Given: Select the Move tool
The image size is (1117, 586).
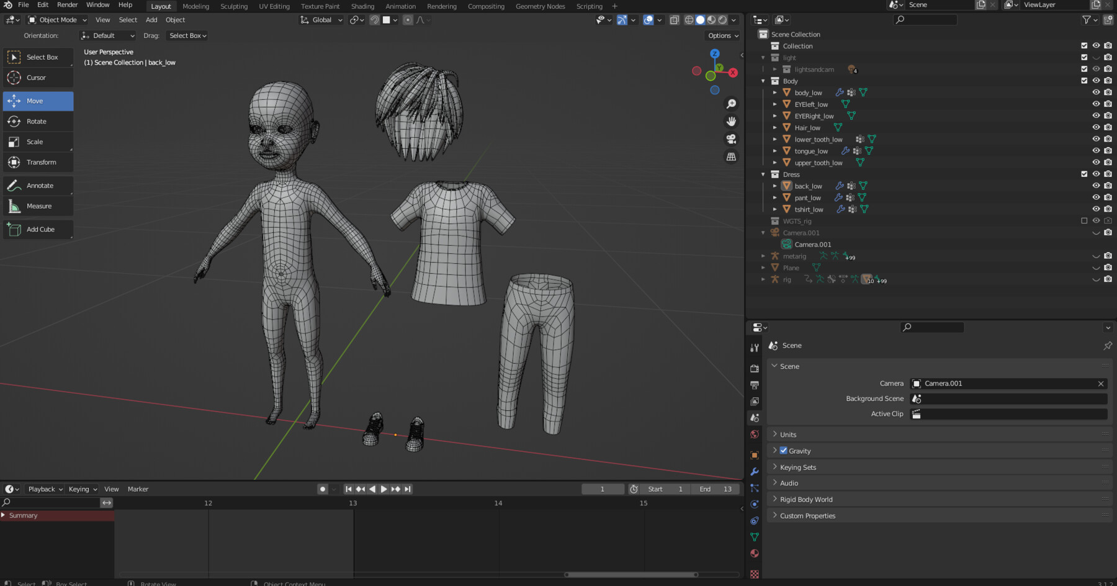Looking at the screenshot, I should pos(37,101).
